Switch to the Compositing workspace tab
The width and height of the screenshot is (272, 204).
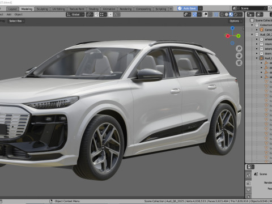click(143, 9)
